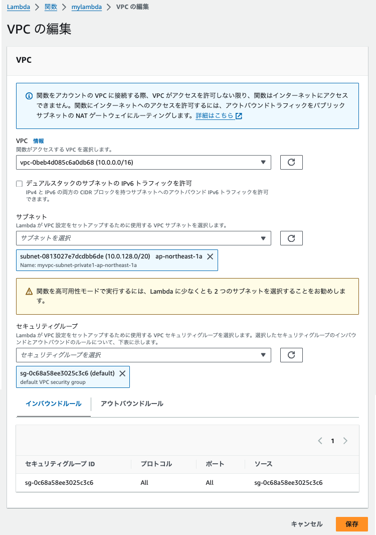Refresh the subnet list
The width and height of the screenshot is (376, 535).
291,238
